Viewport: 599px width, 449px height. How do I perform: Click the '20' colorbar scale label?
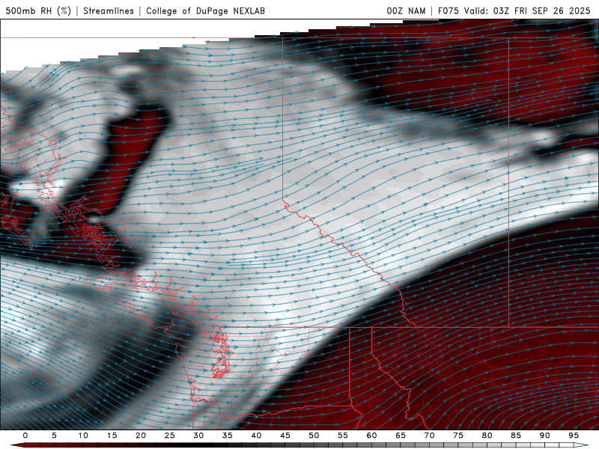pyautogui.click(x=141, y=436)
